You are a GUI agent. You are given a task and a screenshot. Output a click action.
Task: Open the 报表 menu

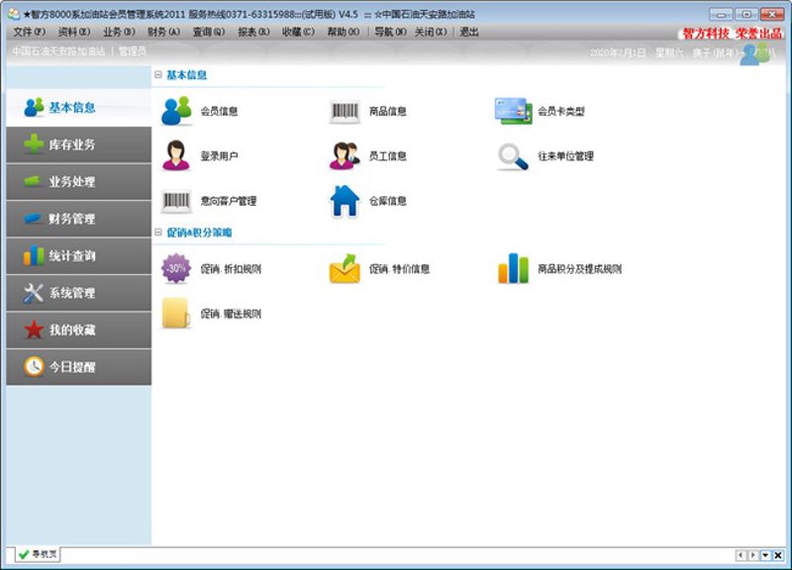tap(253, 32)
